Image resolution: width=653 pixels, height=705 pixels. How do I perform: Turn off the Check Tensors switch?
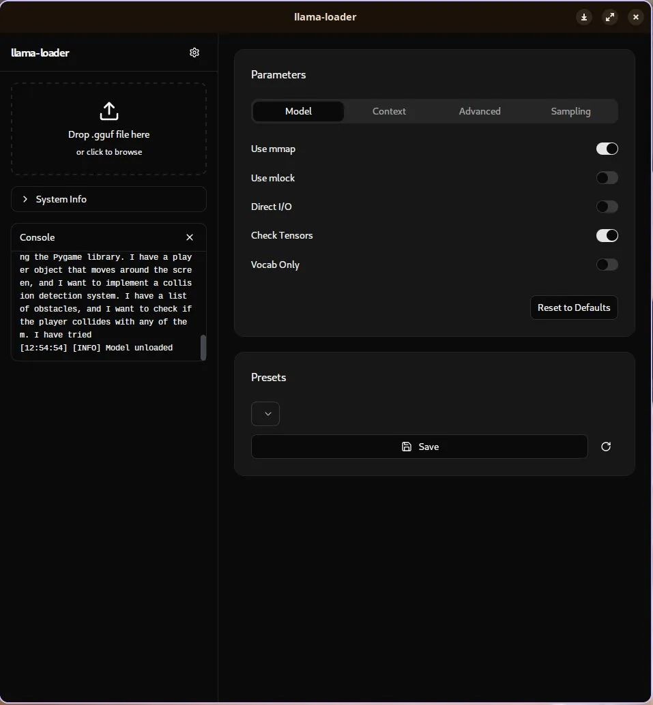(607, 235)
